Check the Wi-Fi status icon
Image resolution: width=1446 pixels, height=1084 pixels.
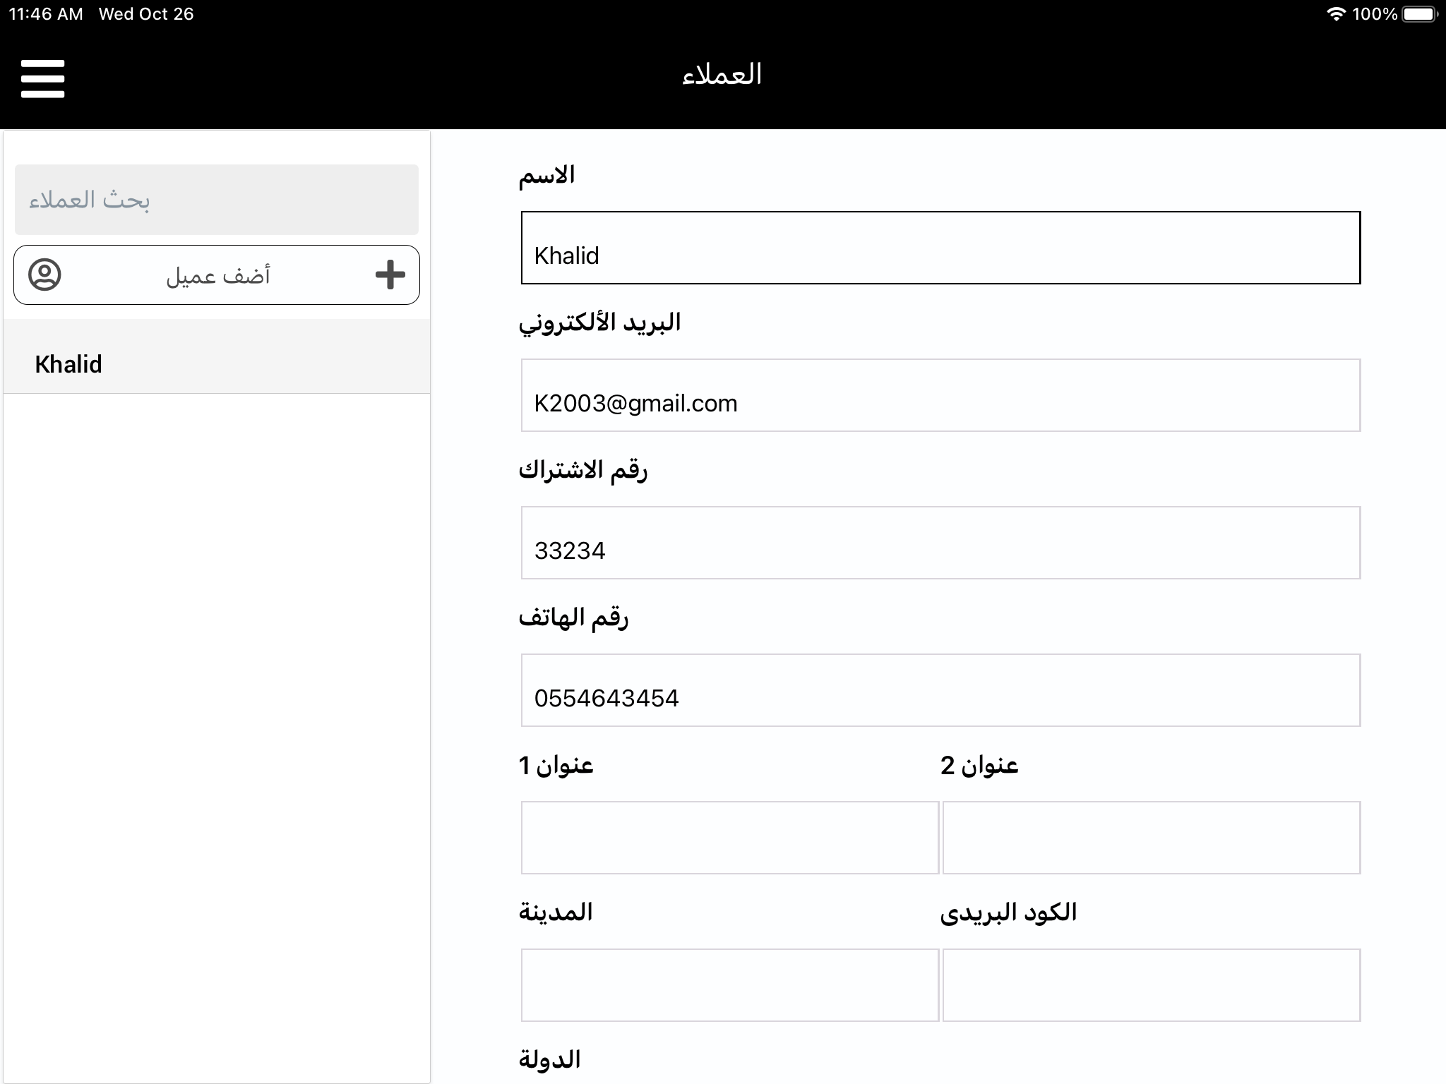point(1336,13)
